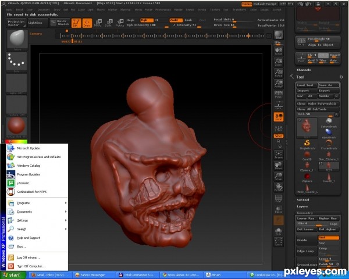The image size is (349, 279).
Task: Toggle Transp transparency mode
Action: tap(279, 209)
